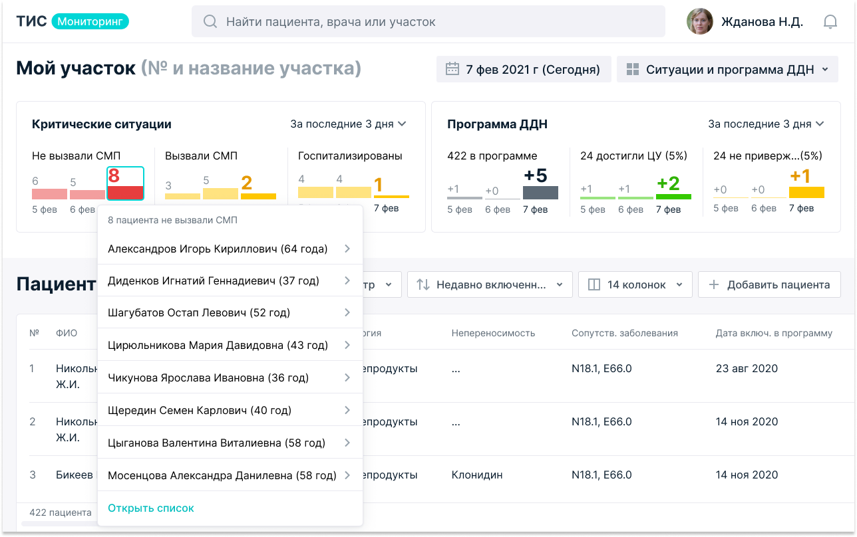Click the search magnifier icon

point(210,22)
